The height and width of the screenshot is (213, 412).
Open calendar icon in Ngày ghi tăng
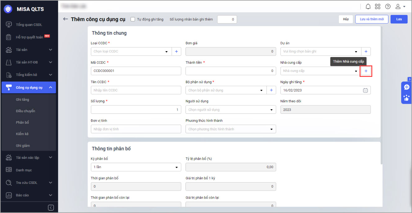coord(365,90)
